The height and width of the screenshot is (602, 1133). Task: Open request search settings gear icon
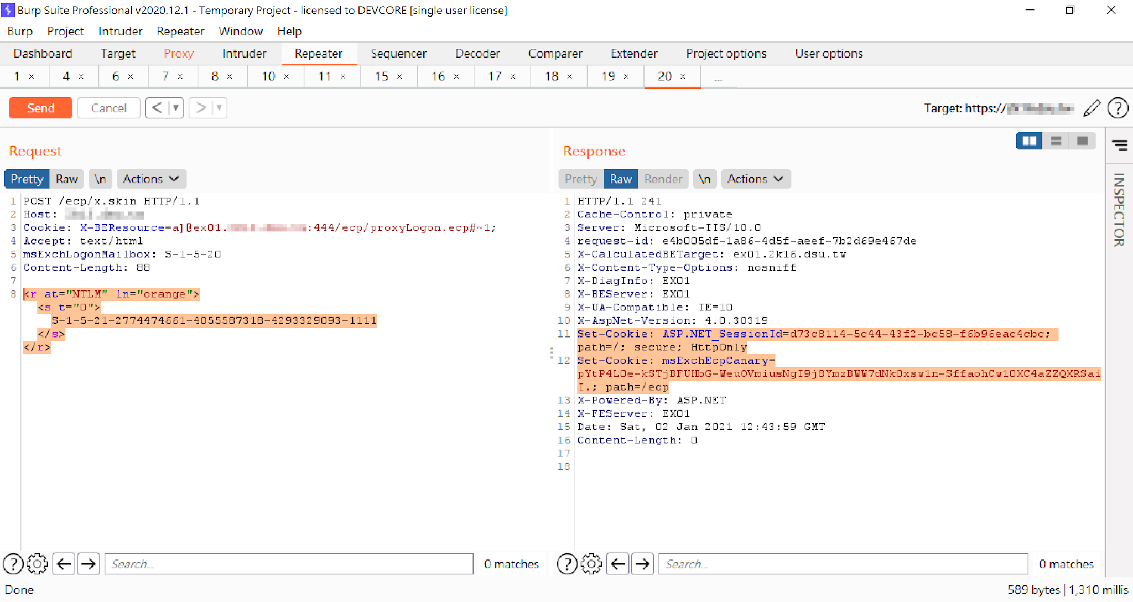pos(37,564)
